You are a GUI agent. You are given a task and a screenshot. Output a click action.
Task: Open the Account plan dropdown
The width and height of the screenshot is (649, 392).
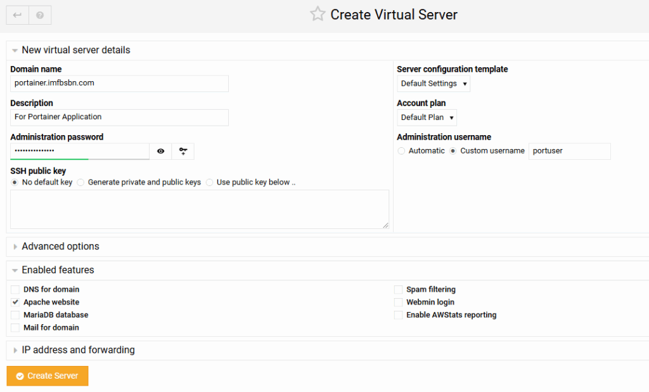pyautogui.click(x=427, y=117)
